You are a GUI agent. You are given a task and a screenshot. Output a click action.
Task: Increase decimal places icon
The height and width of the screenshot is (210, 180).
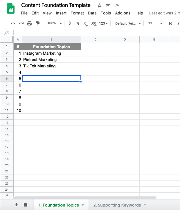(x=94, y=24)
